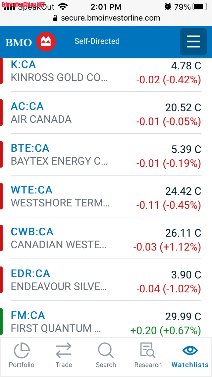Tap the Search magnifier icon
The image size is (212, 377).
[106, 351]
